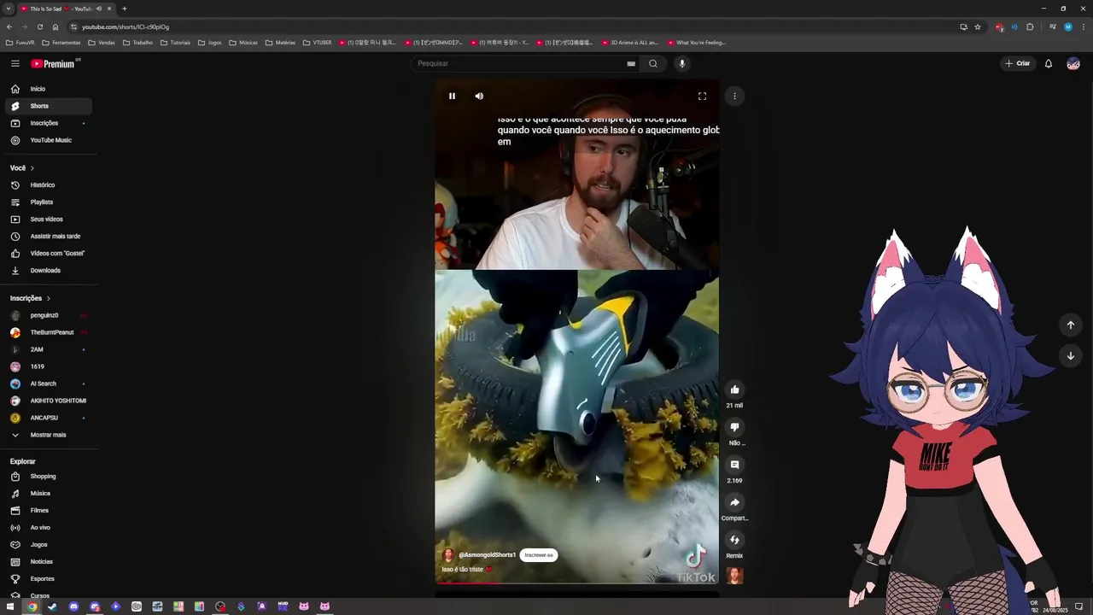Open Vídeos com "Gostei" list
The image size is (1093, 615).
point(48,254)
